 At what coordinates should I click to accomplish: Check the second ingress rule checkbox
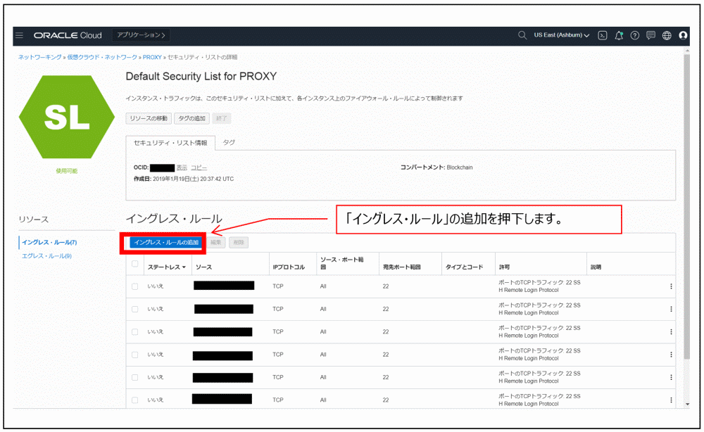pos(134,309)
